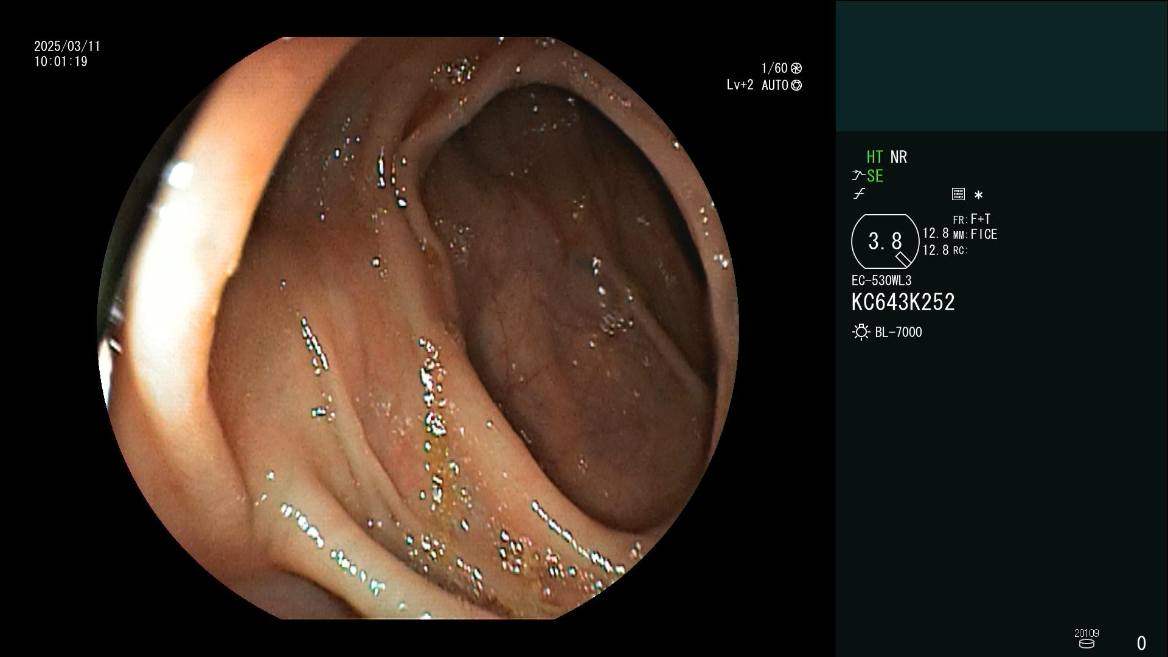Click the lower 12.8 value beside RC

(x=936, y=250)
